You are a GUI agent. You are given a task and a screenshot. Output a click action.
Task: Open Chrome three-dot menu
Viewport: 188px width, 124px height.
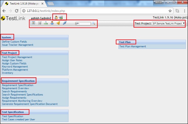point(185,11)
